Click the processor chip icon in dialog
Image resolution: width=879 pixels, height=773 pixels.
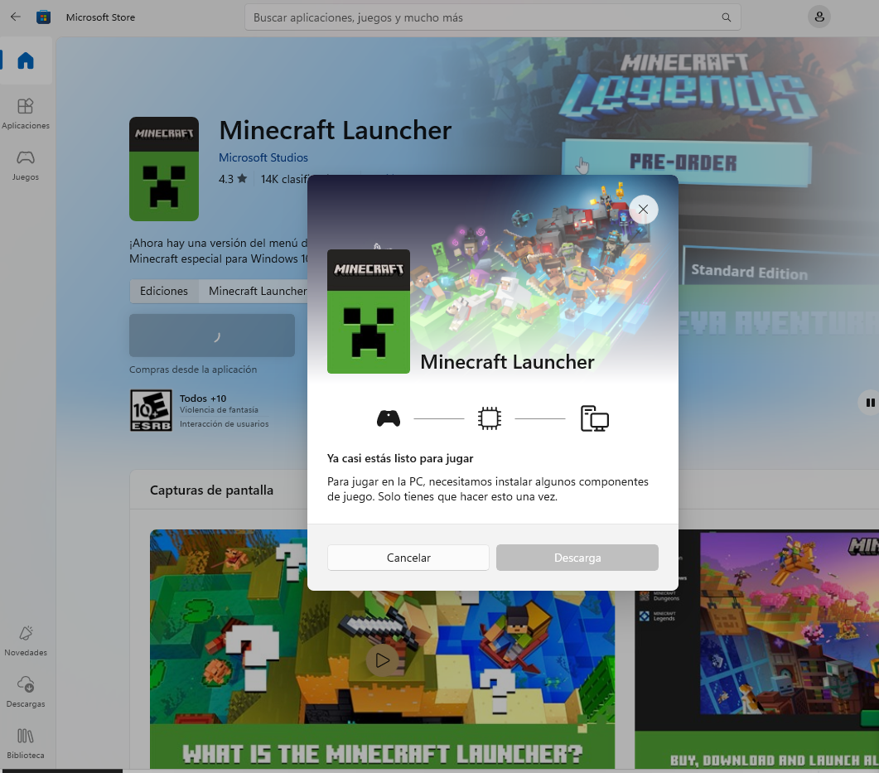click(x=490, y=418)
